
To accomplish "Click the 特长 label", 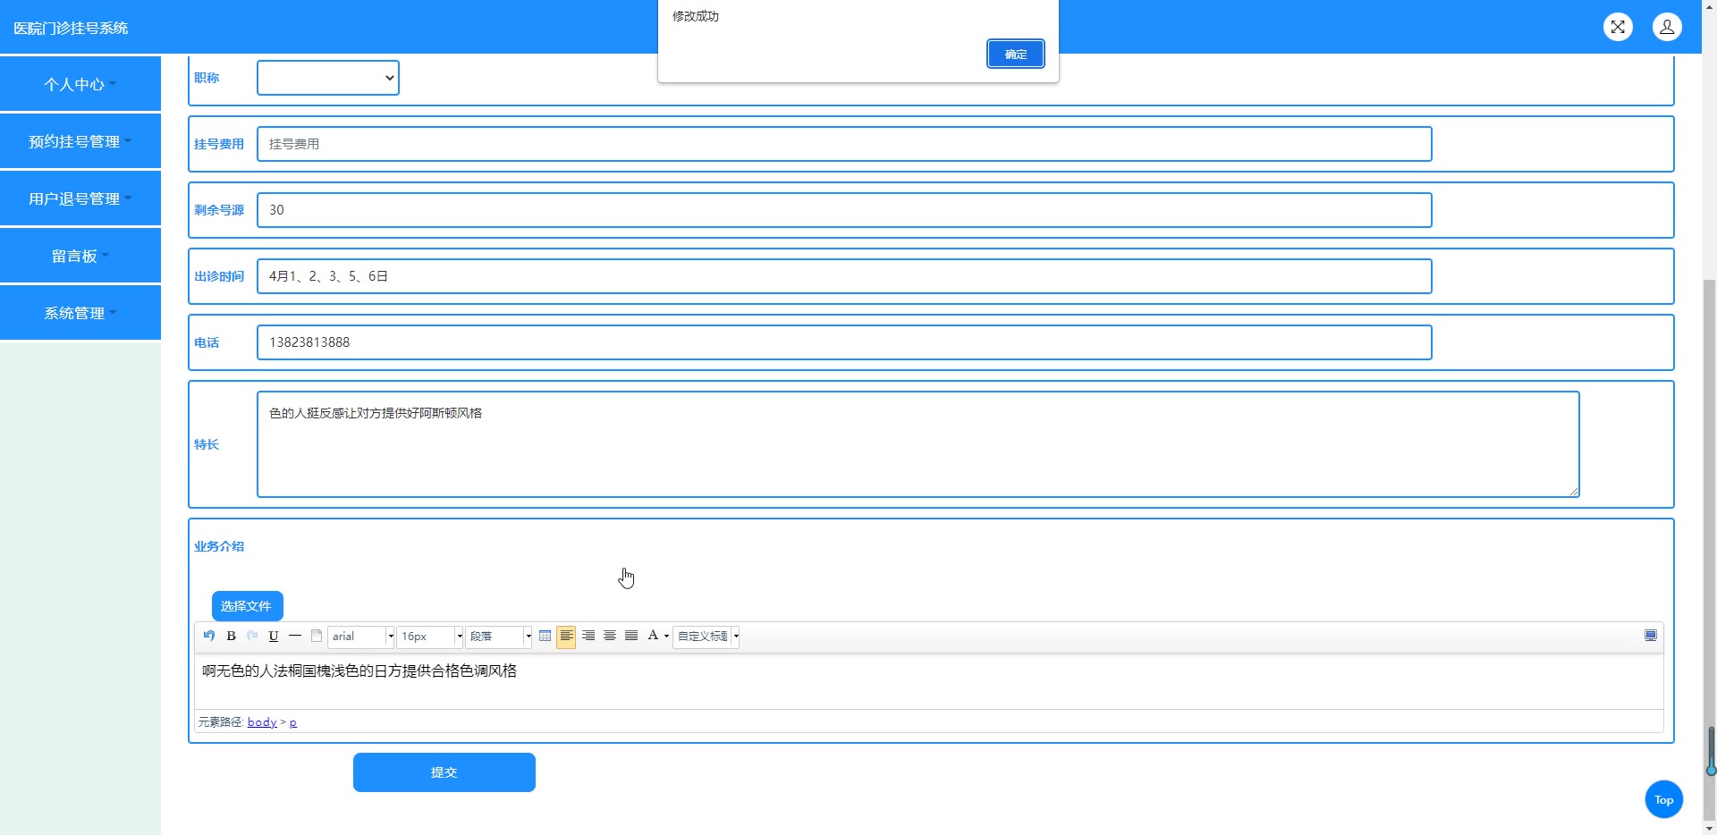I will pos(207,444).
